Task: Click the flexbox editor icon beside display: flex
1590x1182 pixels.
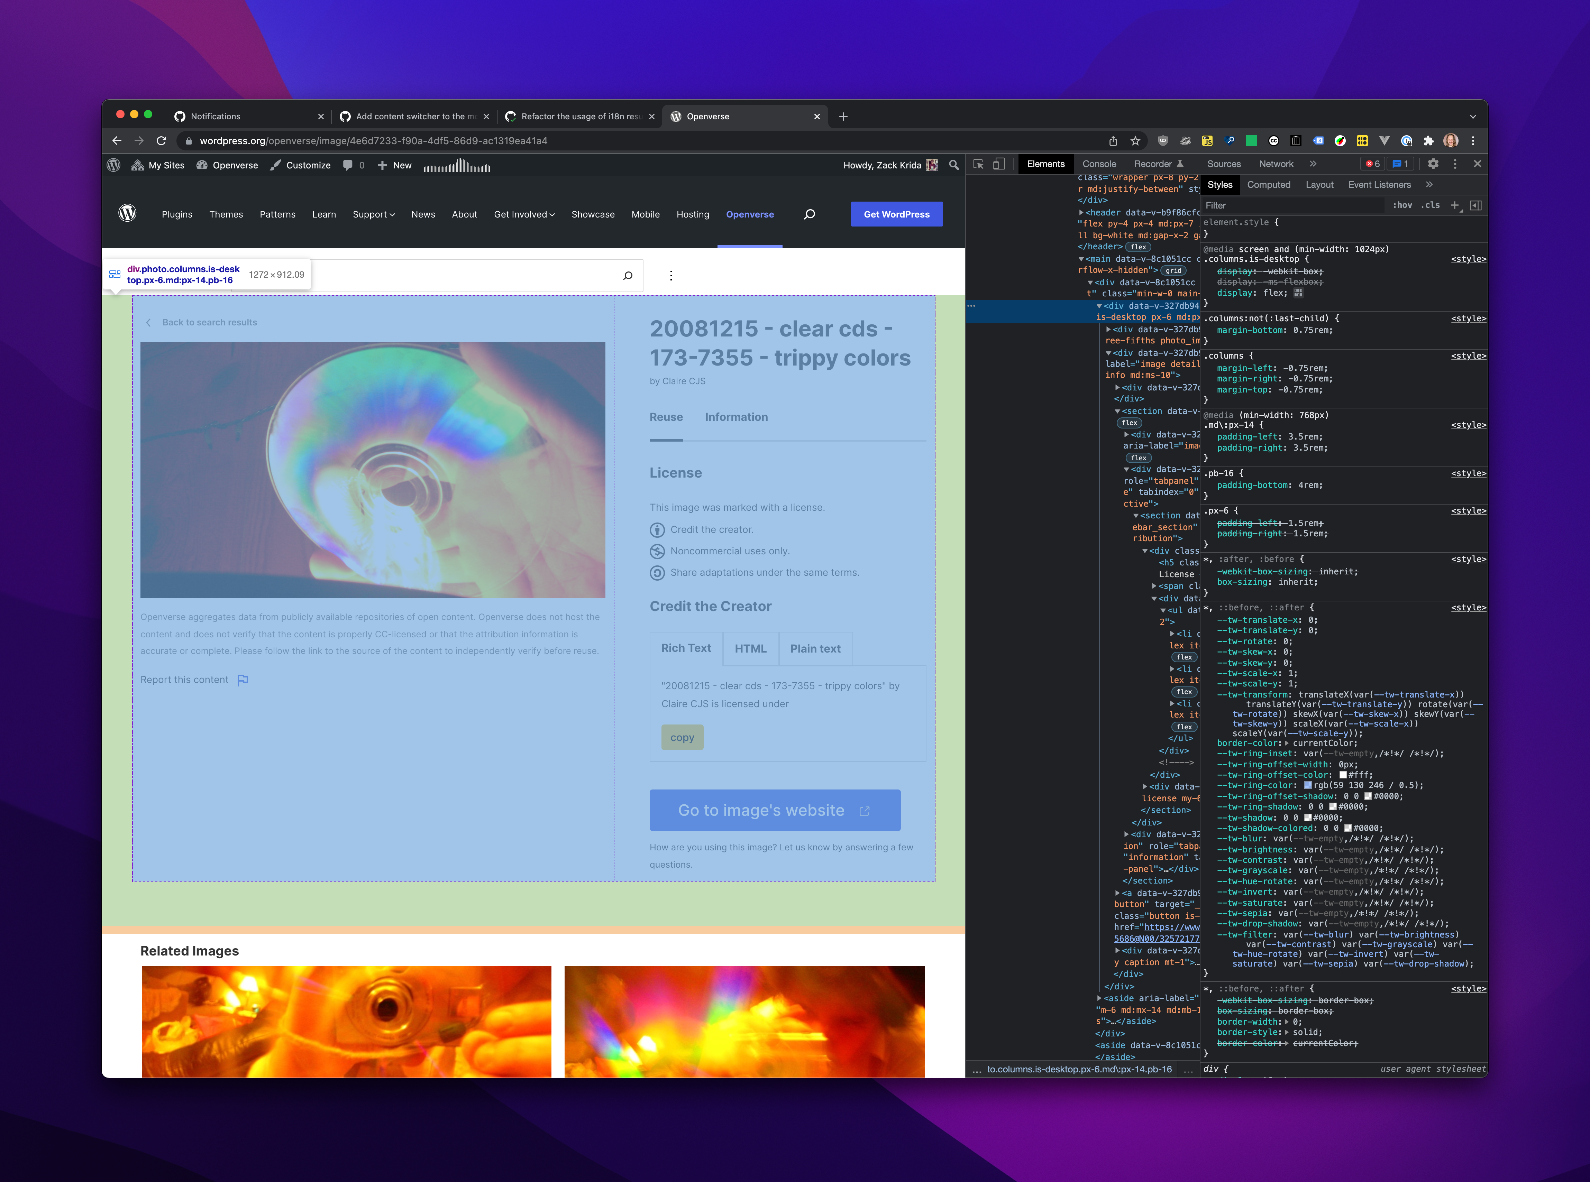Action: tap(1299, 293)
